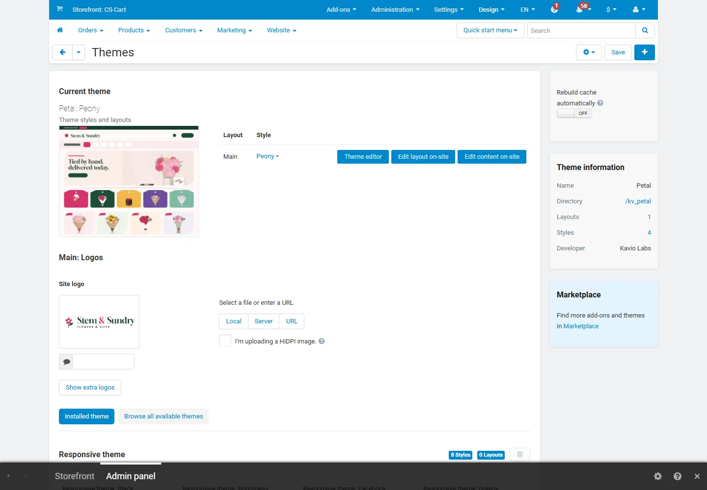Click the Petal theme preview thumbnail
Viewport: 707px width, 490px height.
129,181
